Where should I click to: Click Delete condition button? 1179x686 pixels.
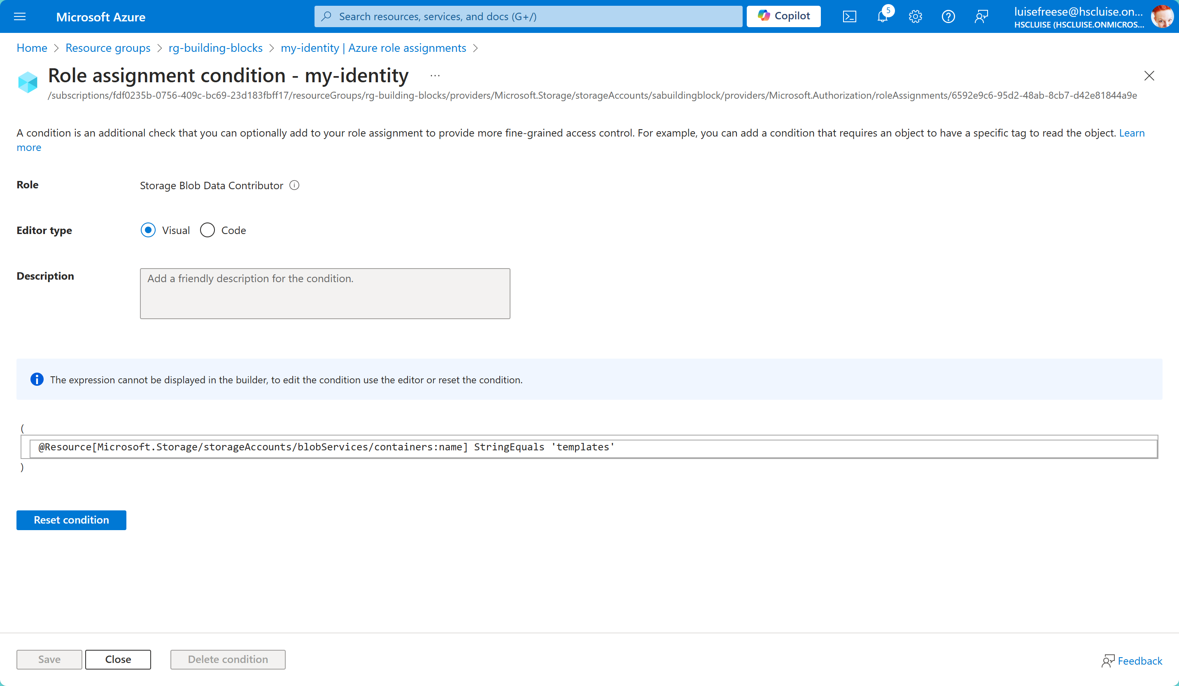pyautogui.click(x=228, y=659)
